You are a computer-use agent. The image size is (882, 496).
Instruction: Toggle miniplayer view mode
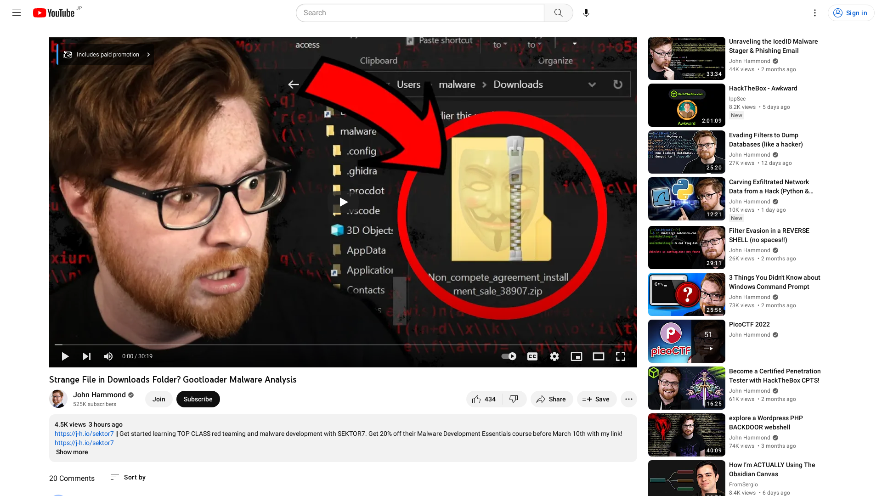(x=577, y=356)
